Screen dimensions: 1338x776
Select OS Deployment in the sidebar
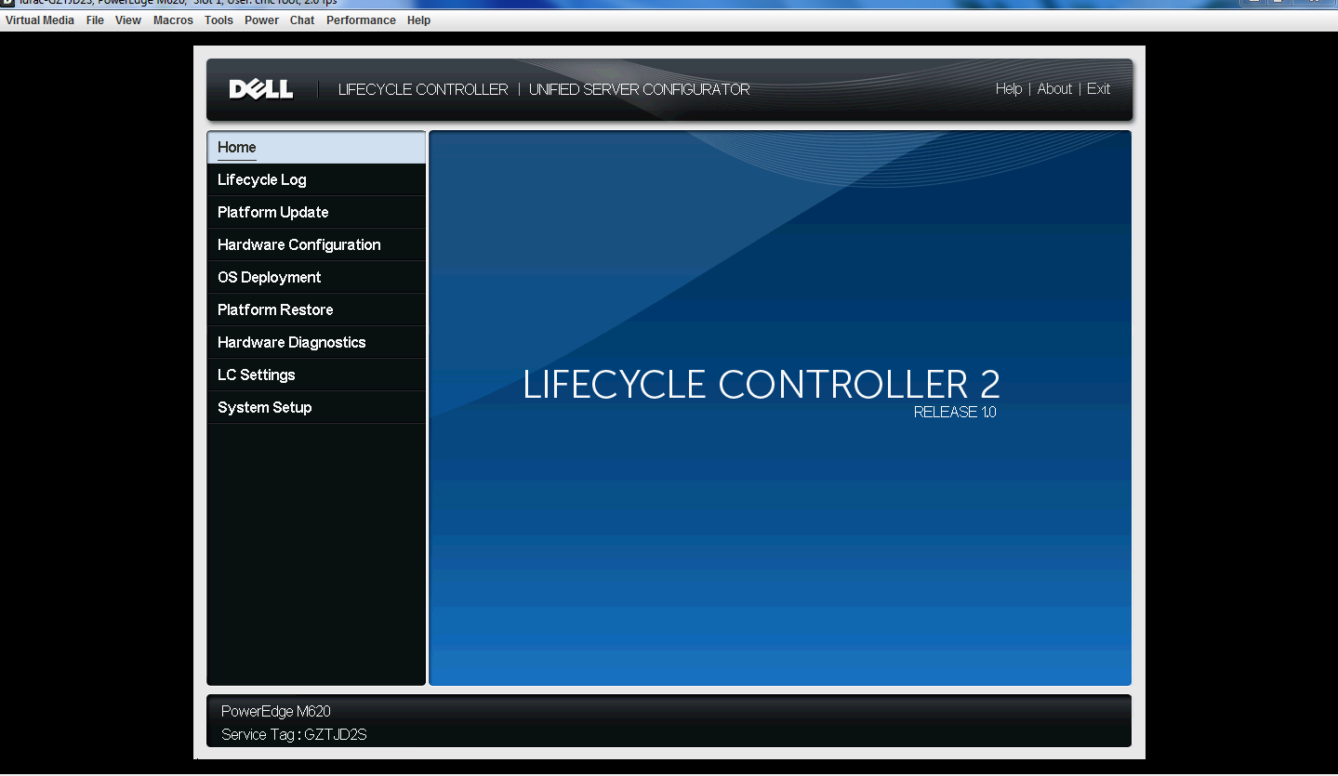click(316, 278)
